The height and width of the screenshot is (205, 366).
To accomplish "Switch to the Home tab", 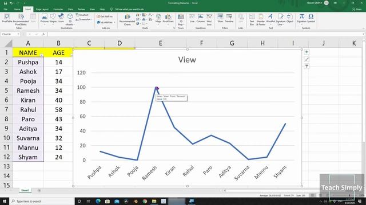I will click(17, 9).
